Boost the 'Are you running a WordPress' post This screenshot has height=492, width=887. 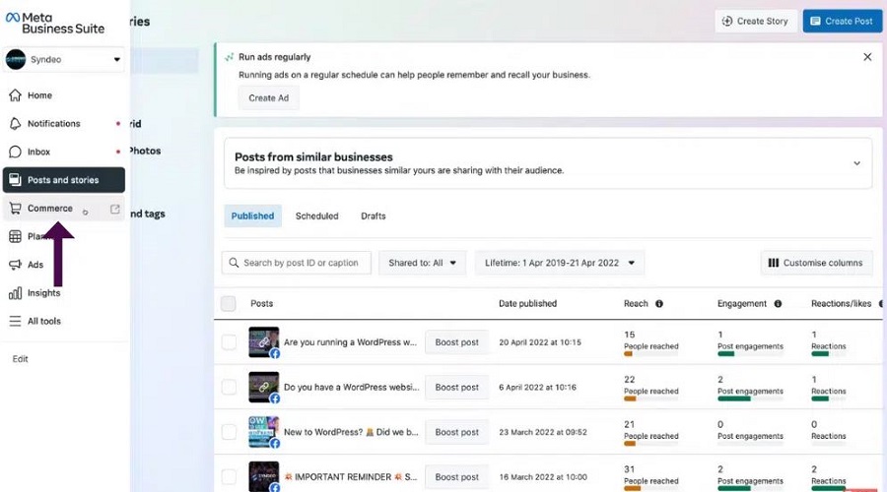[456, 342]
